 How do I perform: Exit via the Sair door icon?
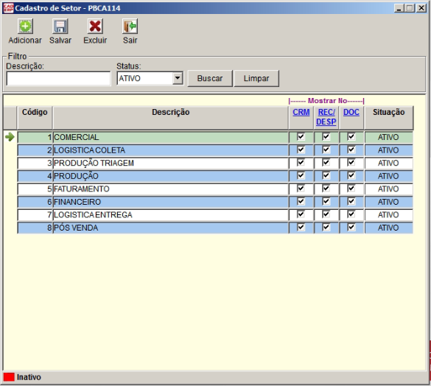click(x=130, y=27)
